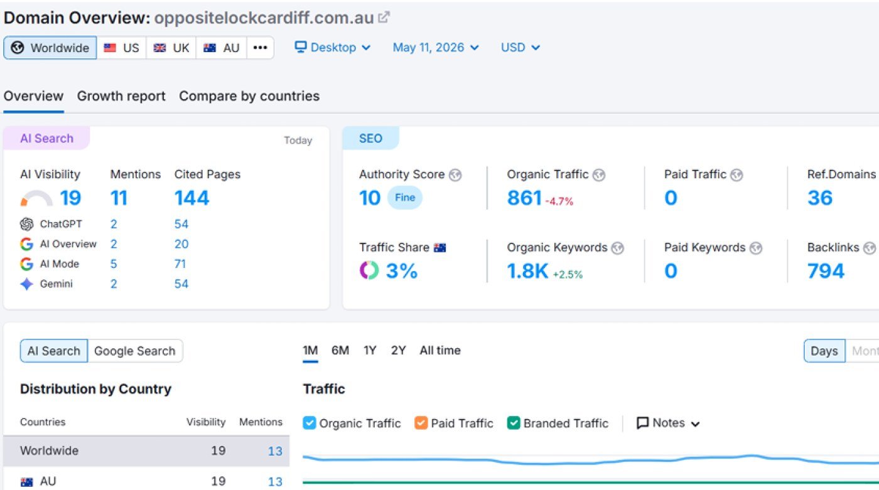The width and height of the screenshot is (879, 490).
Task: Click the globe icon next to Organic Traffic
Action: [x=599, y=175]
